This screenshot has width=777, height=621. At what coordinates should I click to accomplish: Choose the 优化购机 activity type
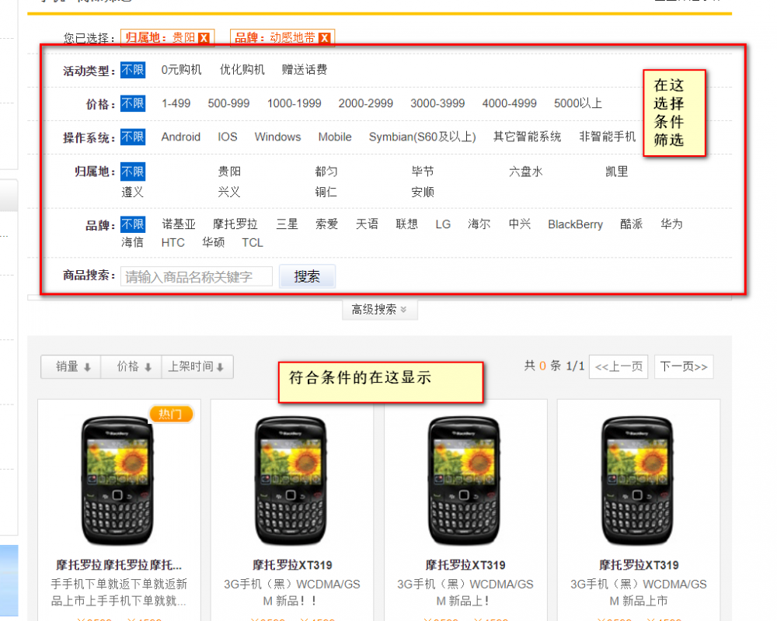tap(242, 70)
